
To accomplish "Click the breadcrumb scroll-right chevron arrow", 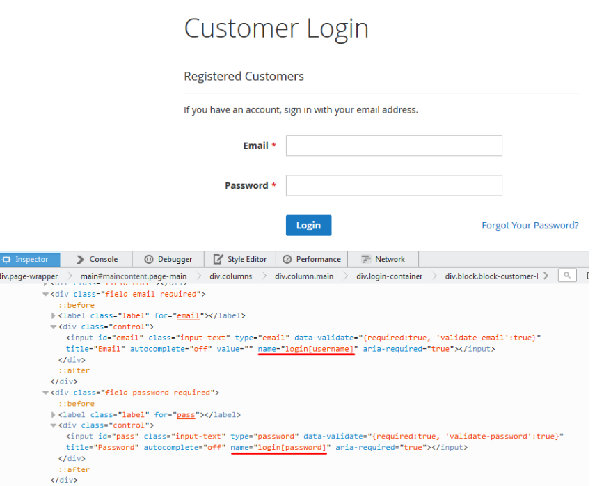I will click(x=546, y=276).
